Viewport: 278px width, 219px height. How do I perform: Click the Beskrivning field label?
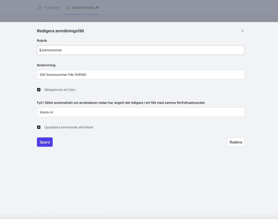tap(46, 65)
